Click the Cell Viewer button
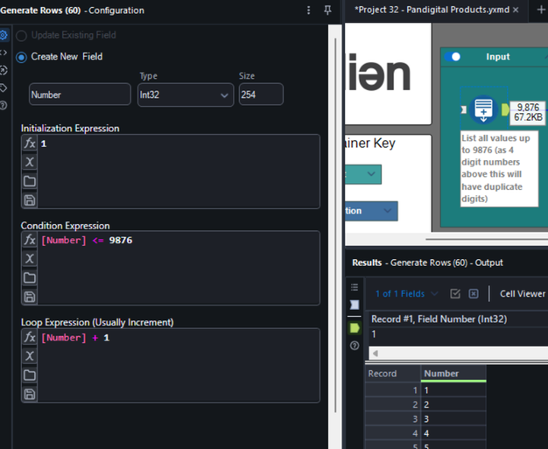Screen dimensions: 548x449 pos(522,293)
